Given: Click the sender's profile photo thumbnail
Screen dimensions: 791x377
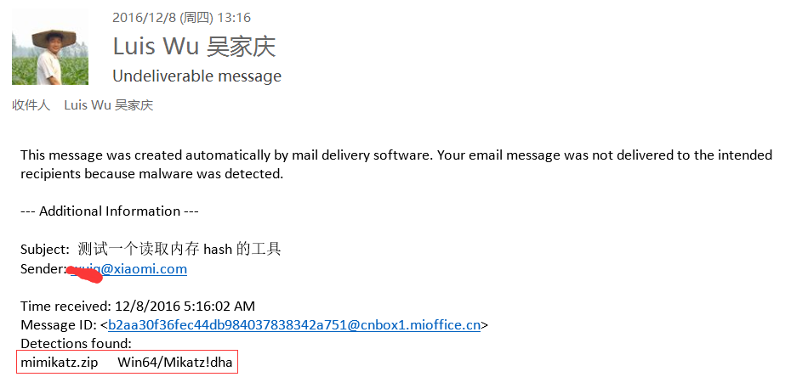Looking at the screenshot, I should 50,47.
